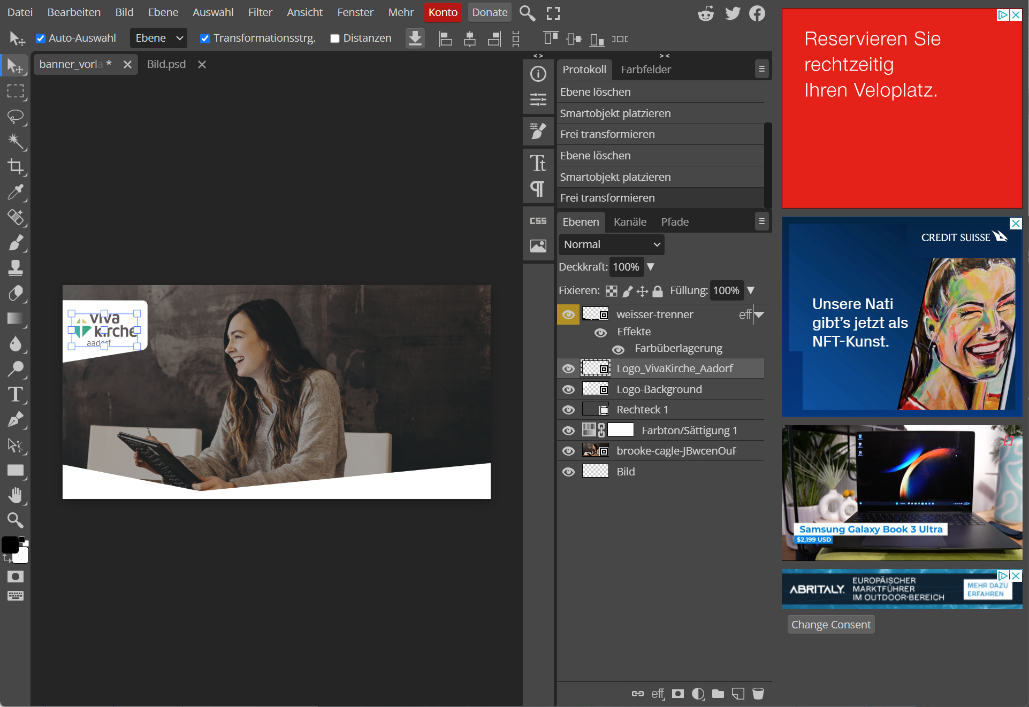This screenshot has height=707, width=1029.
Task: Select the Clone Stamp tool
Action: (16, 267)
